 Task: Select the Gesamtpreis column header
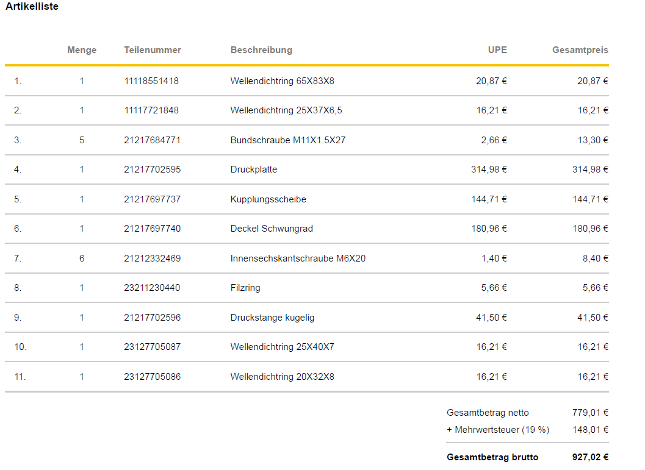pyautogui.click(x=580, y=50)
